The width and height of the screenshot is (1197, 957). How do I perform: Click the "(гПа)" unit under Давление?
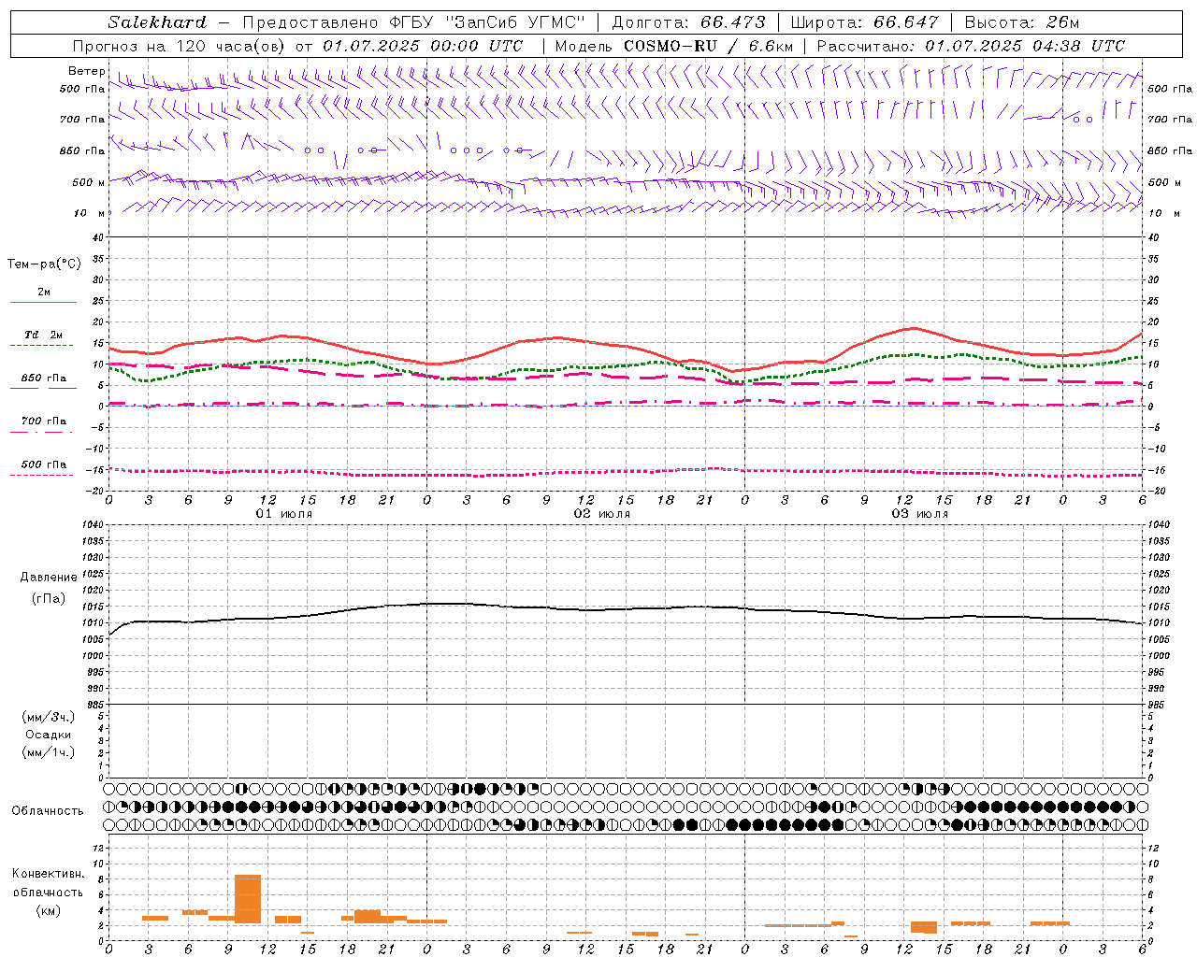pos(49,599)
